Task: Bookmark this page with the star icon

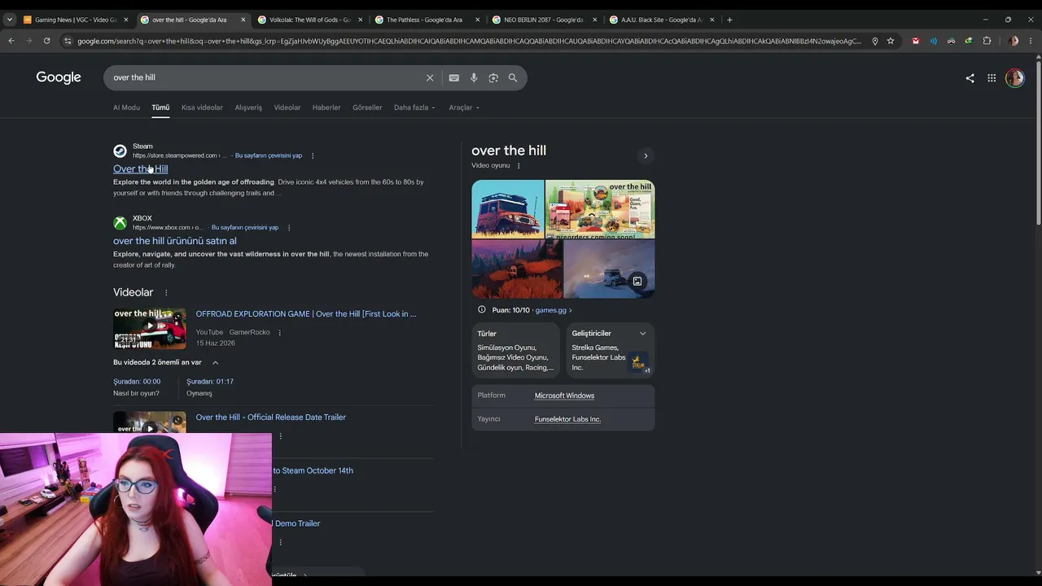Action: click(x=891, y=41)
